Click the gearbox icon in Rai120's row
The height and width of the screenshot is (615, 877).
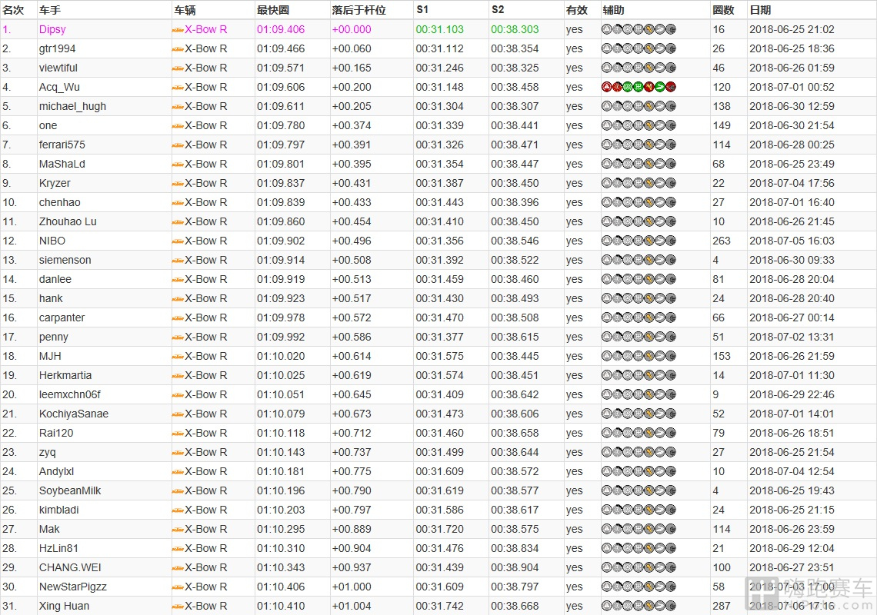(x=639, y=433)
